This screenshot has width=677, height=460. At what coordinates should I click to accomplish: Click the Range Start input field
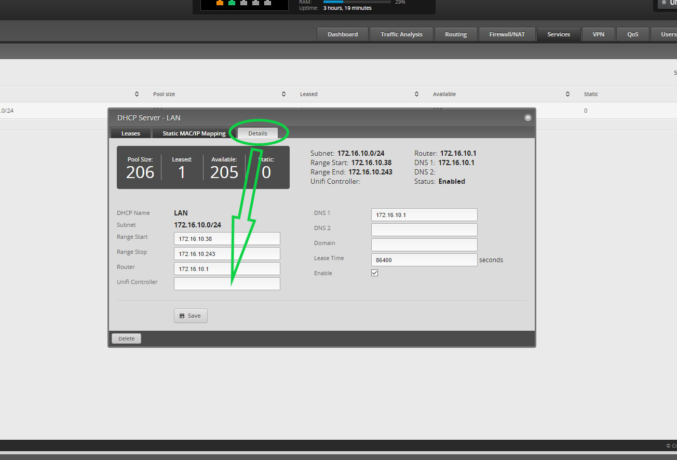[x=227, y=238]
